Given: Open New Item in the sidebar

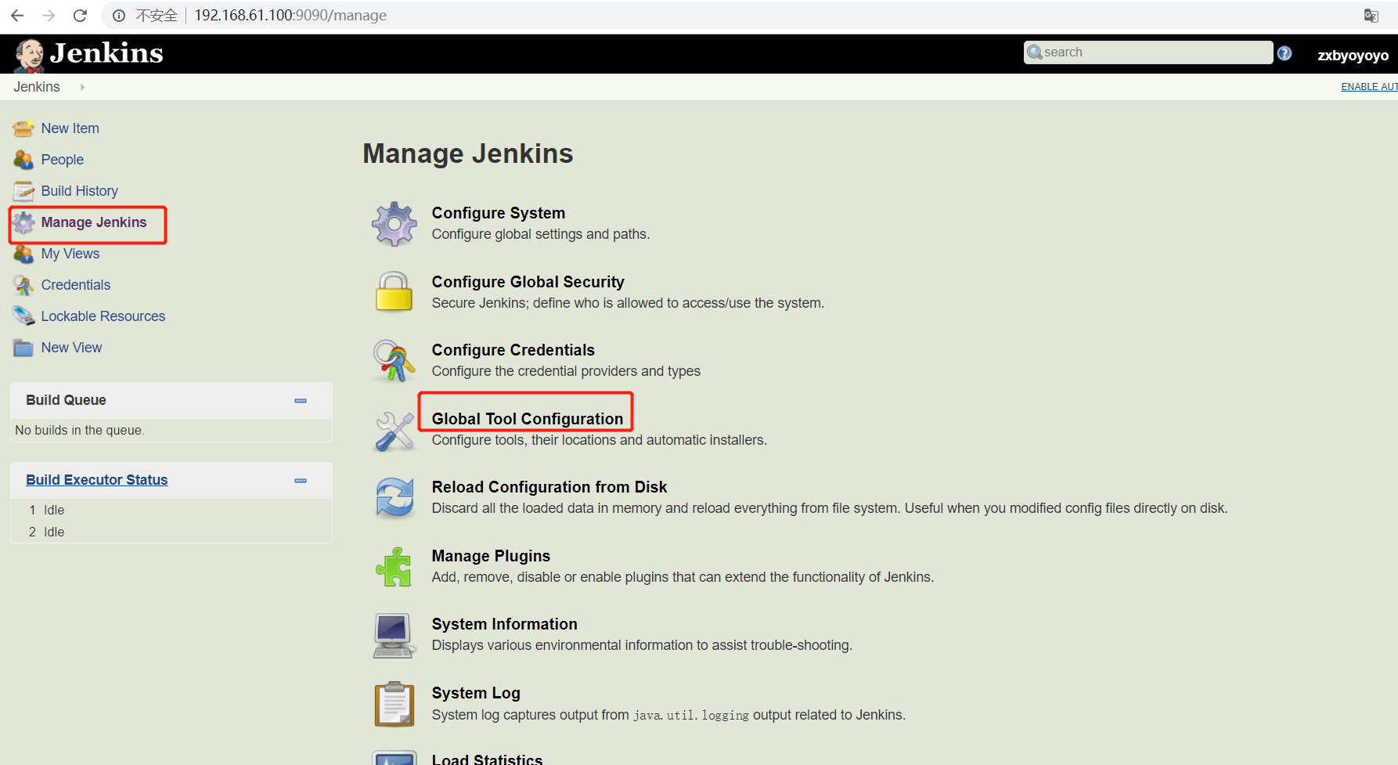Looking at the screenshot, I should pyautogui.click(x=70, y=128).
